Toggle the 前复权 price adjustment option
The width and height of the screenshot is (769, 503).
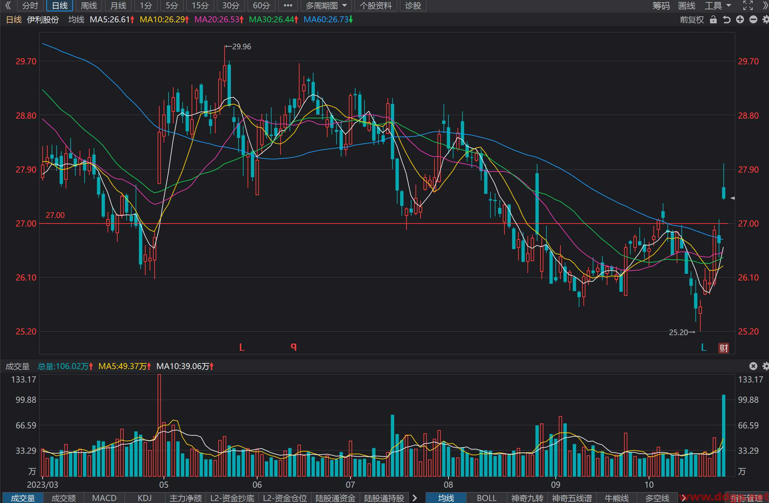(692, 20)
